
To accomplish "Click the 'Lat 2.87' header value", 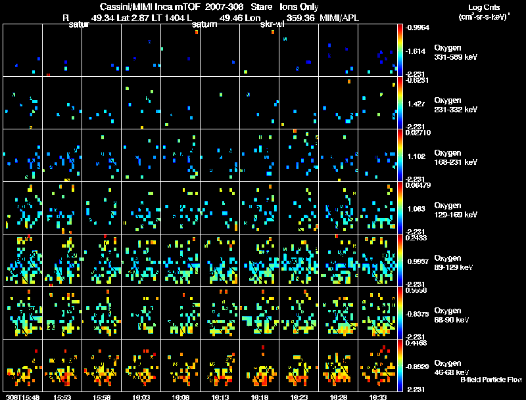I will click(x=133, y=18).
